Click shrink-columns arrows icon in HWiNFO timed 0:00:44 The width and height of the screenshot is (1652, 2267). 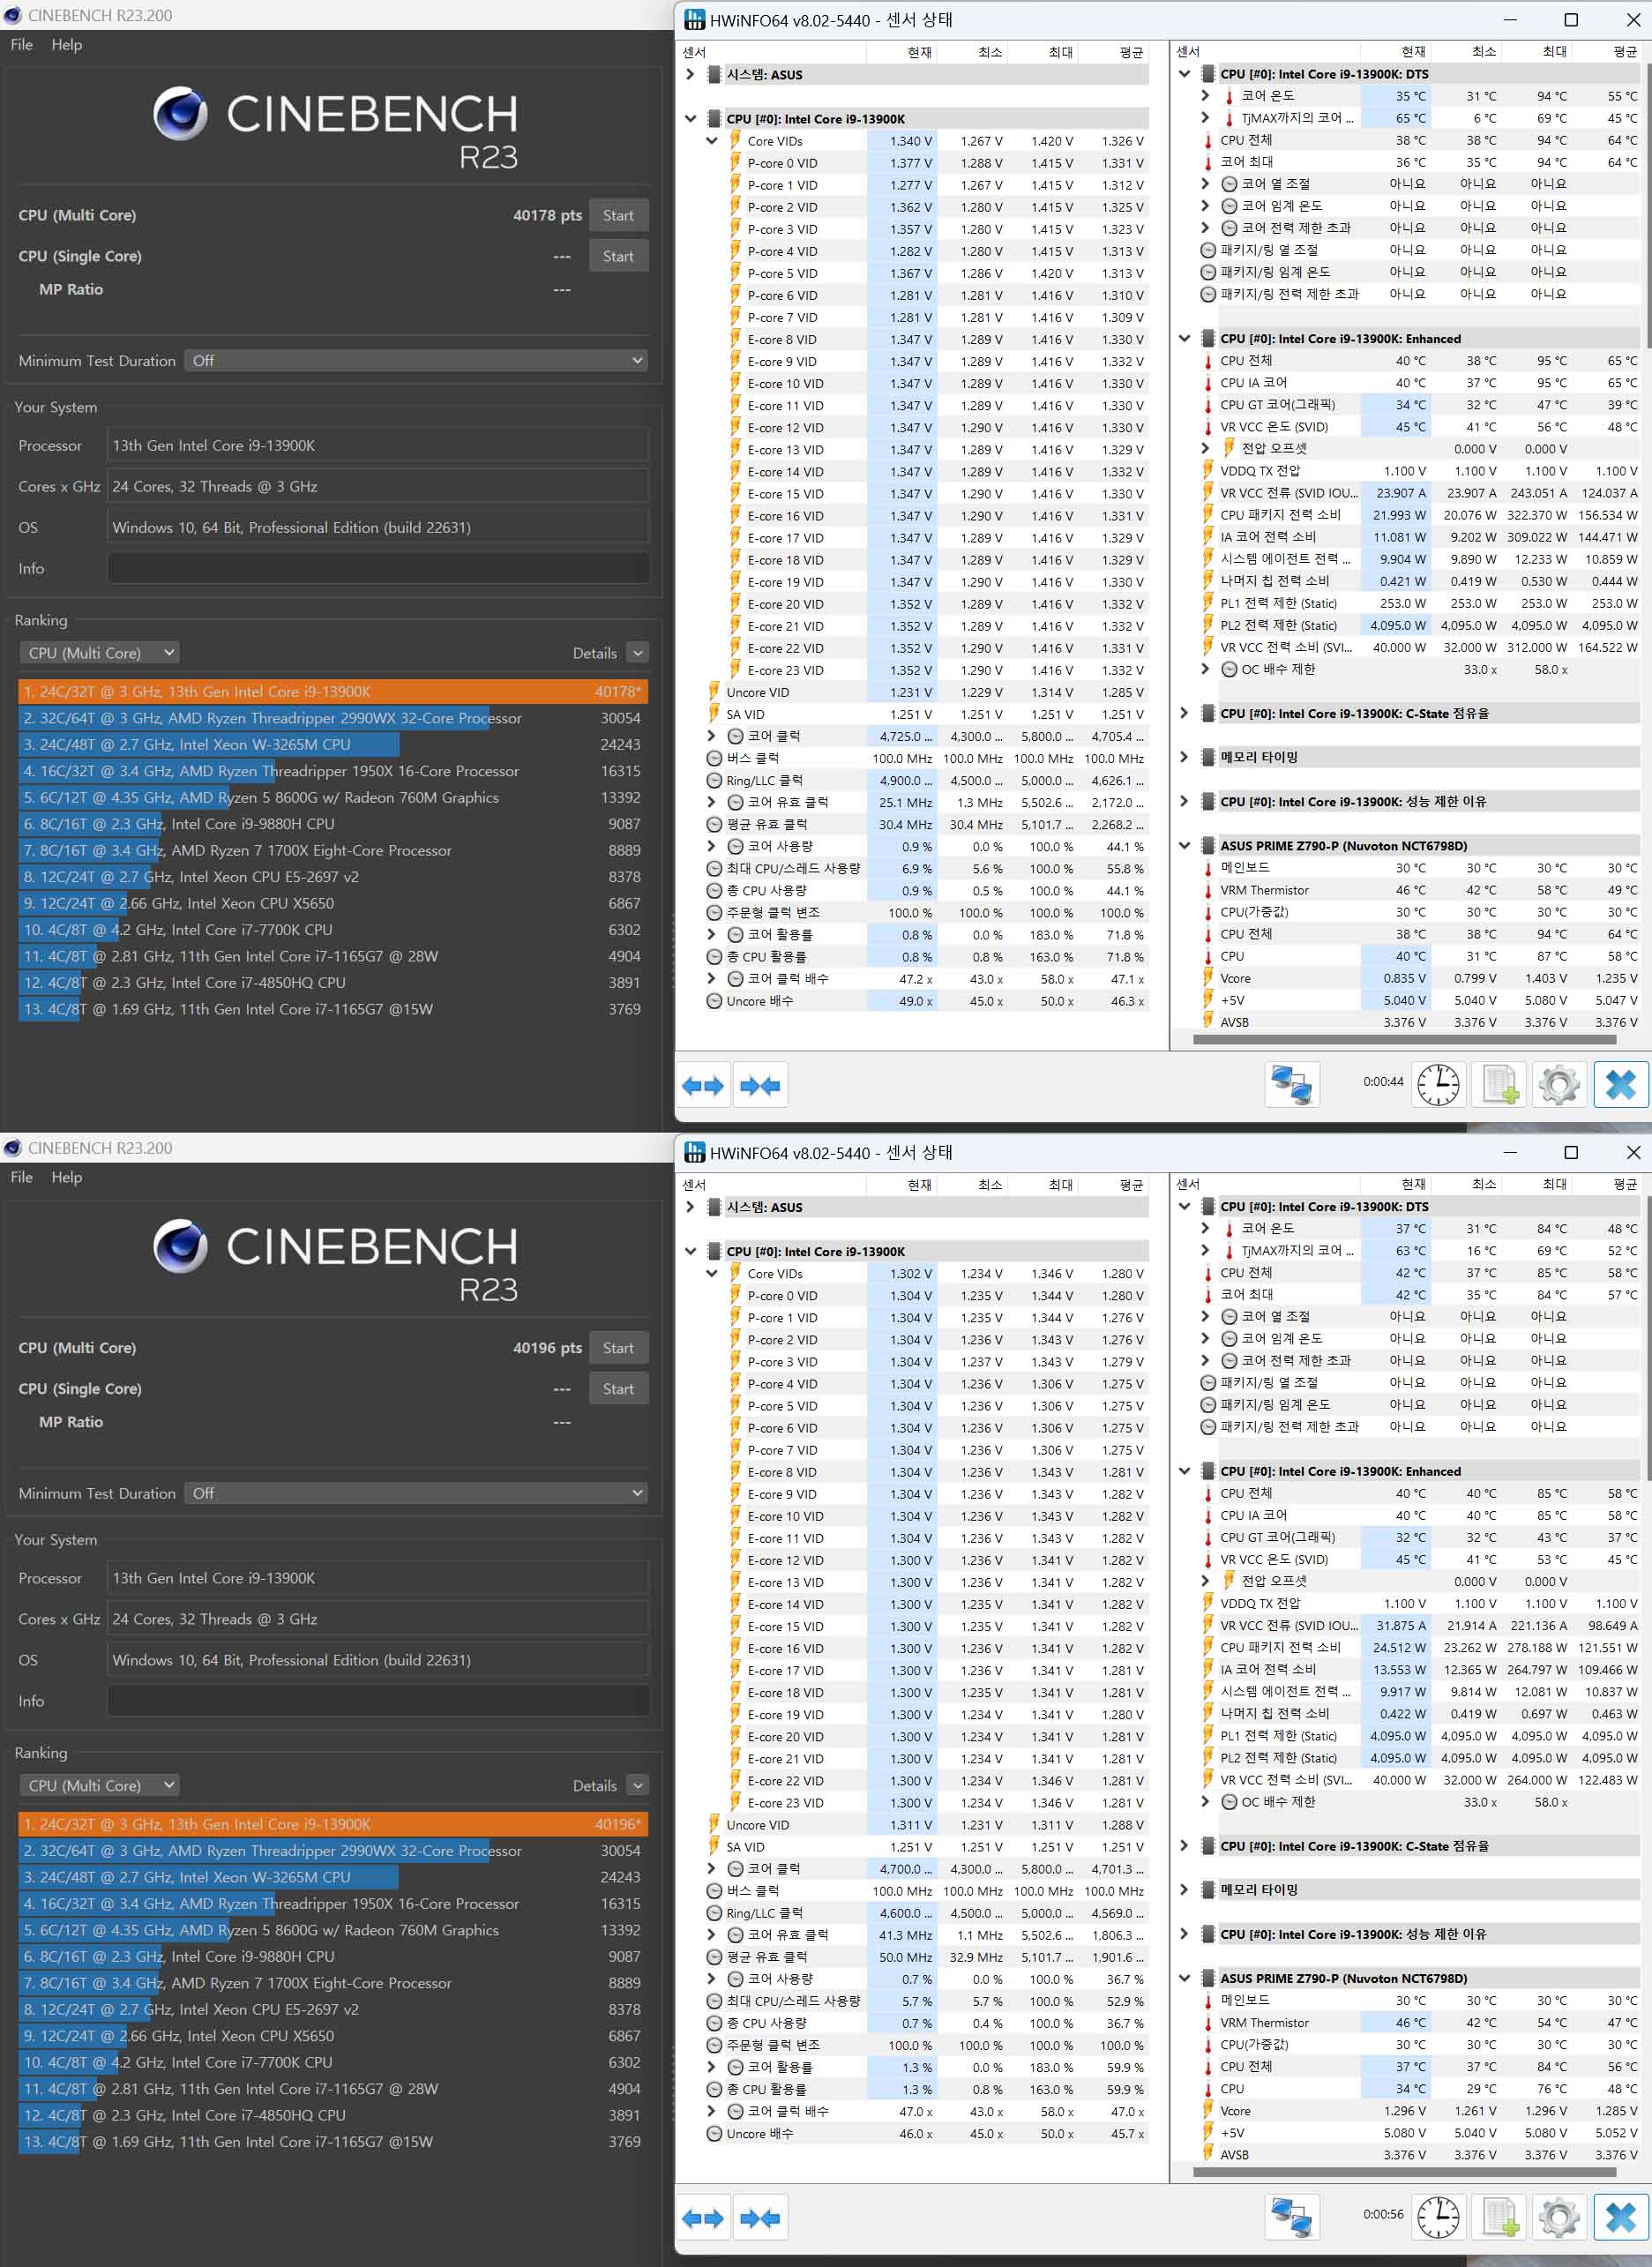coord(760,1085)
